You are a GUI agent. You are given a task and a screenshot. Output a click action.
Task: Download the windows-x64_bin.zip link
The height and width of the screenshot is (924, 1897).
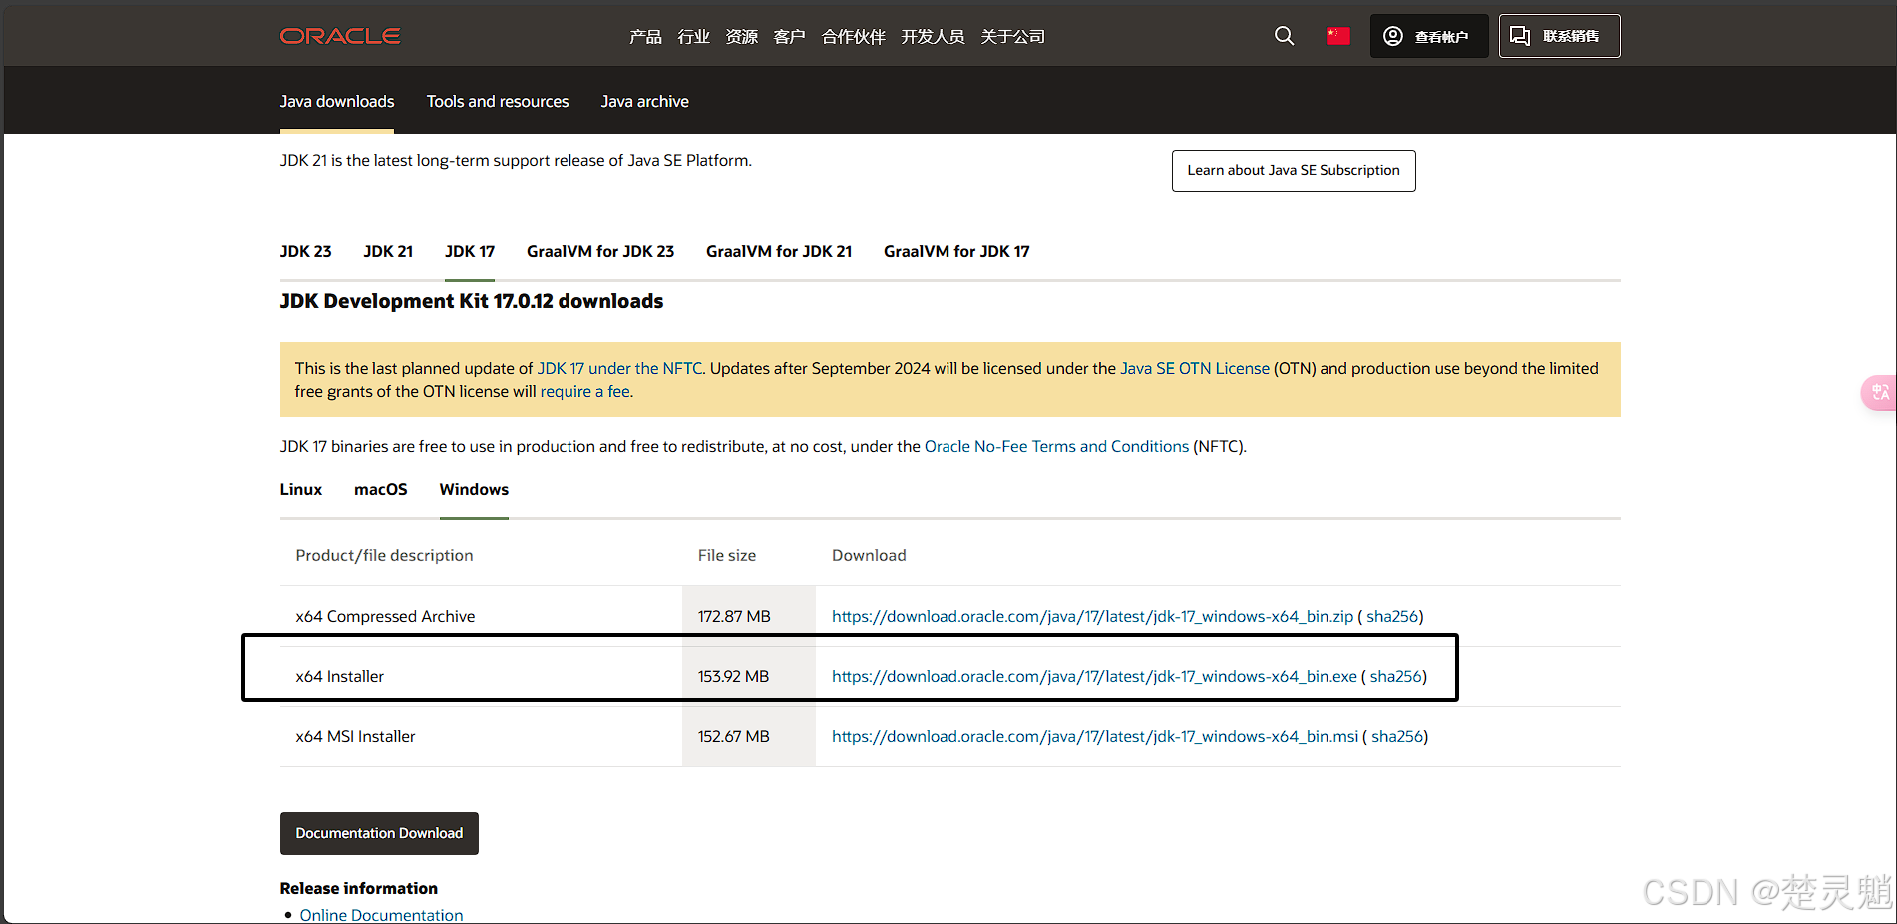coord(1092,616)
